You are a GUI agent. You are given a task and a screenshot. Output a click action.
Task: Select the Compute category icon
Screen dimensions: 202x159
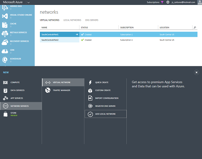(5, 82)
